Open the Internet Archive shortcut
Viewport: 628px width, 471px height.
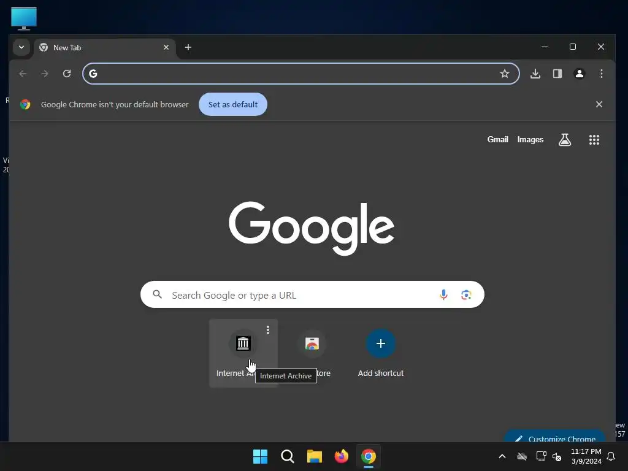pyautogui.click(x=243, y=353)
